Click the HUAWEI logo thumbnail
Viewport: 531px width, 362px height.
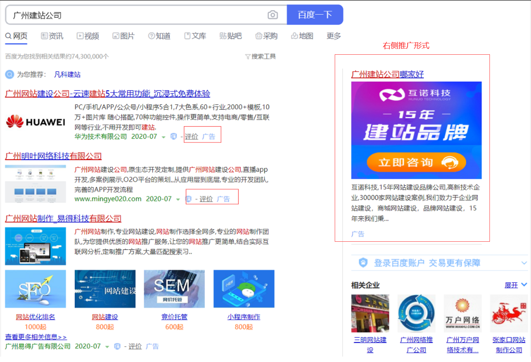click(x=36, y=121)
